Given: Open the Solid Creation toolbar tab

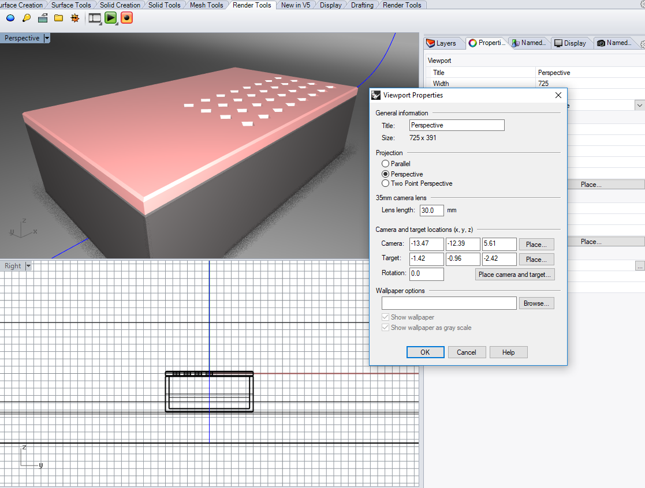Looking at the screenshot, I should 120,5.
